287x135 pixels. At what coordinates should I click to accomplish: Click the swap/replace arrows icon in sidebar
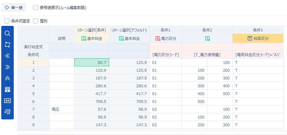(x=7, y=45)
